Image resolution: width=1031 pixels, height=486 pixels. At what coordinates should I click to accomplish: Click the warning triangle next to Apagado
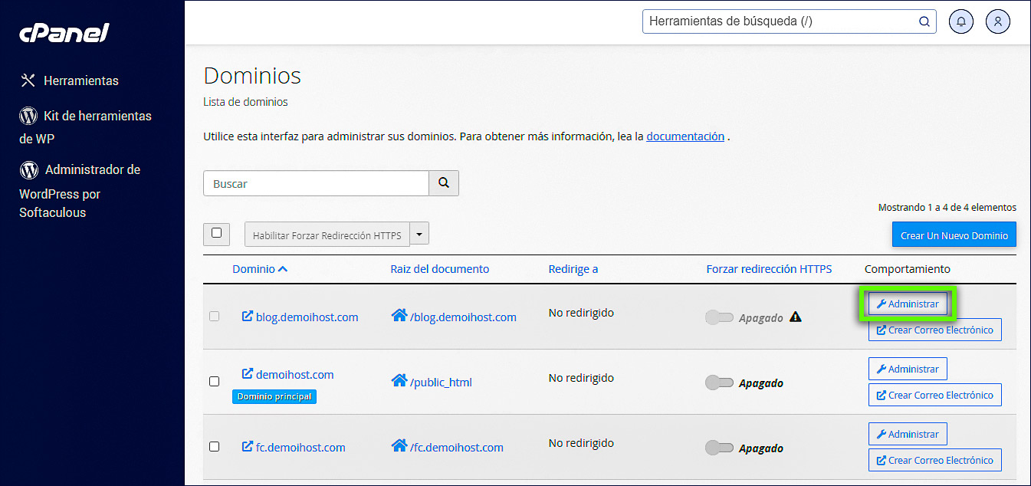[796, 317]
